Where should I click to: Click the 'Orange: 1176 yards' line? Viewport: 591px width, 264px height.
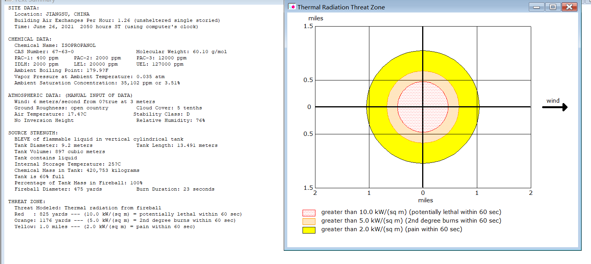tap(125, 220)
